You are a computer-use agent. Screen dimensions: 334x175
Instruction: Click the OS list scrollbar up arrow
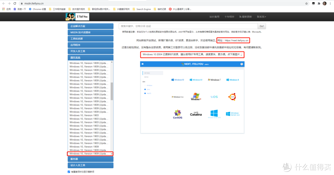click(112, 62)
